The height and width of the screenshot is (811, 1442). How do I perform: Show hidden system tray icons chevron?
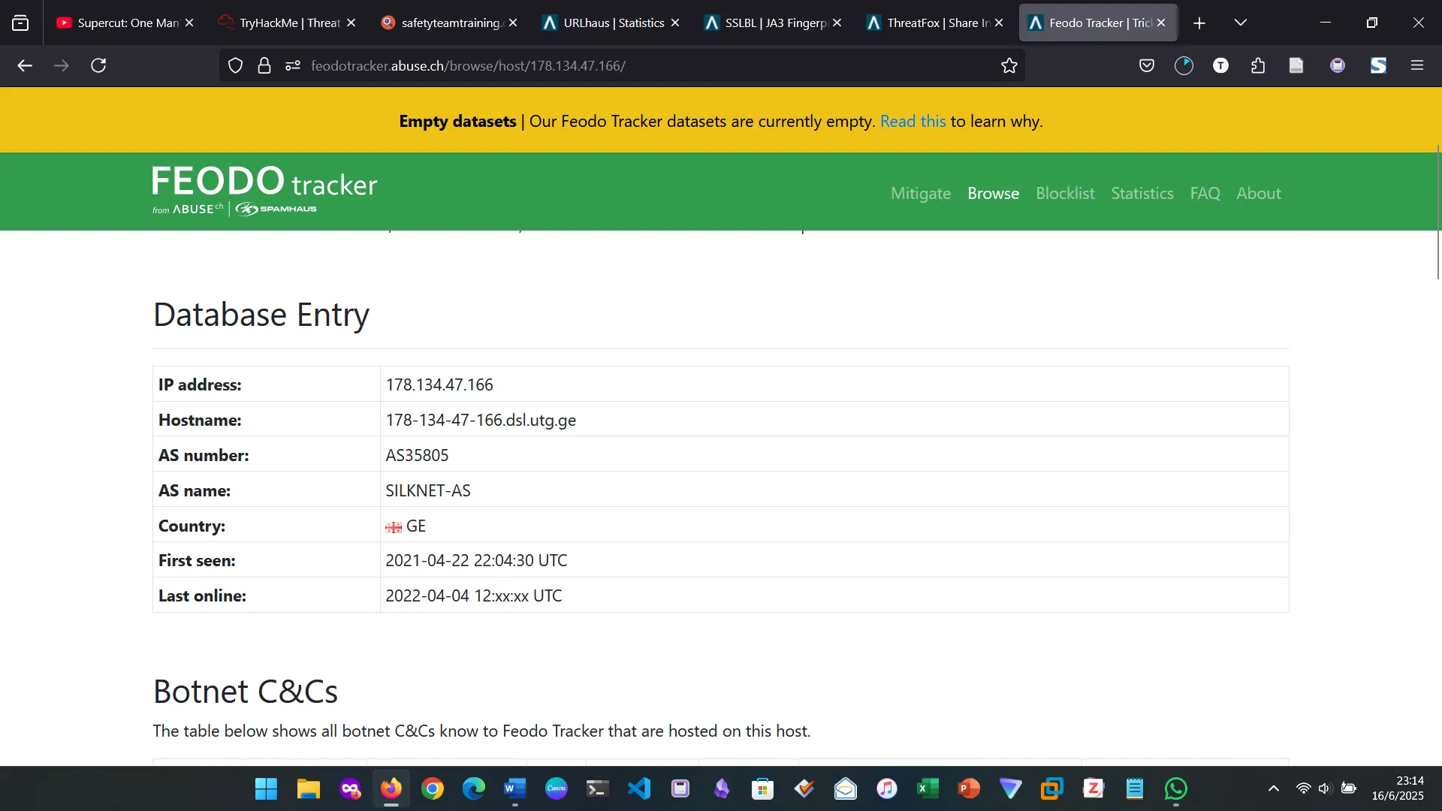click(1273, 788)
